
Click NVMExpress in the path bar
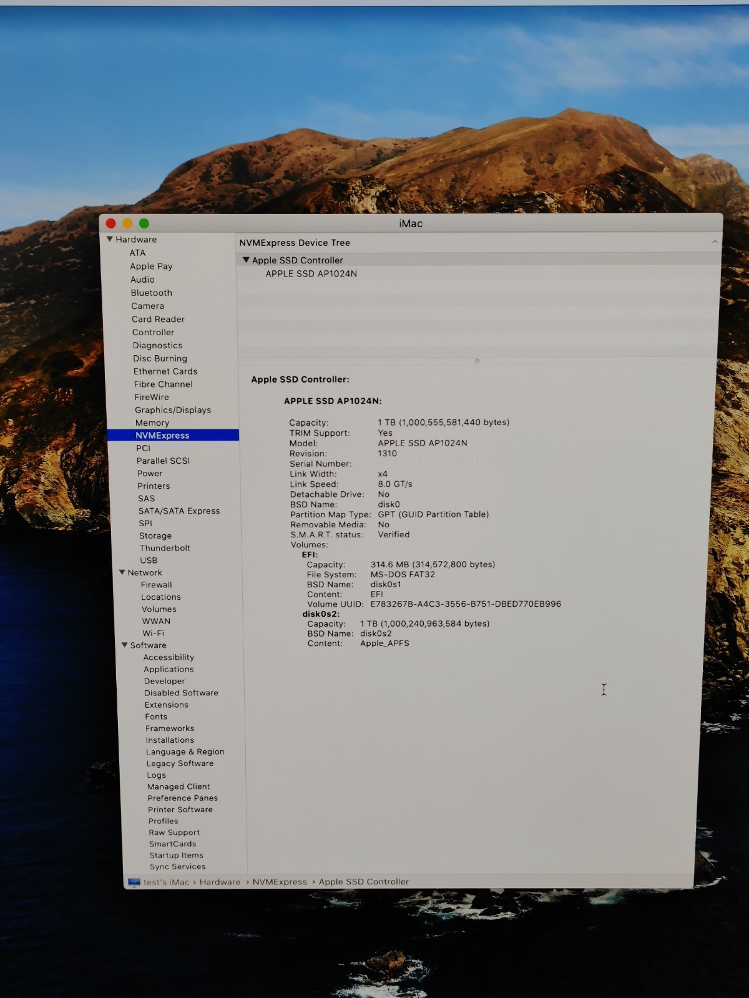click(280, 882)
